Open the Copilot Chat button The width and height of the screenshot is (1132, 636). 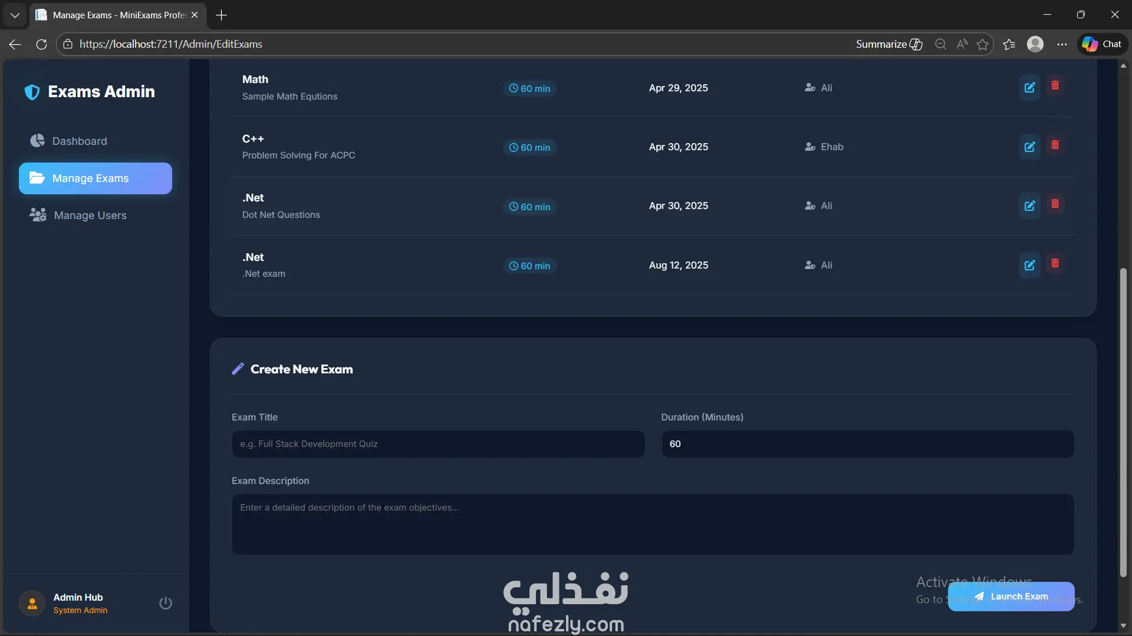click(x=1102, y=44)
